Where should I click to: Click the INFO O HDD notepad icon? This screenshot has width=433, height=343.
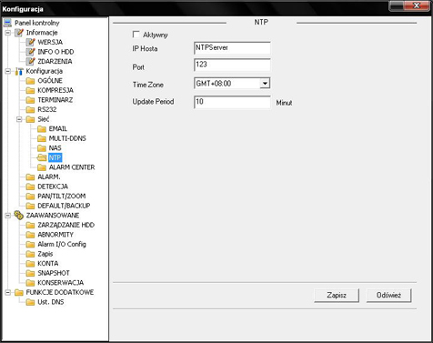click(x=31, y=52)
